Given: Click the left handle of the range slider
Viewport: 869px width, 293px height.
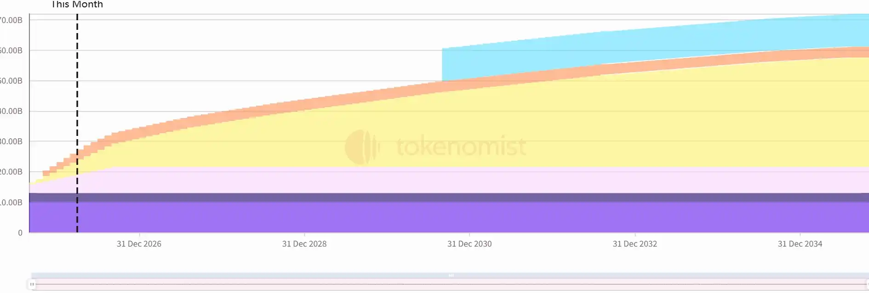Looking at the screenshot, I should click(32, 284).
